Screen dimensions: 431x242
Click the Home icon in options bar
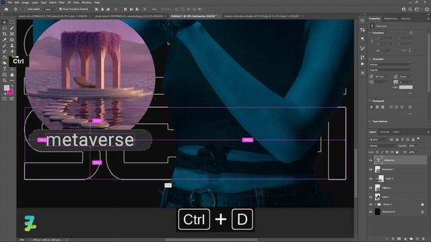6,9
